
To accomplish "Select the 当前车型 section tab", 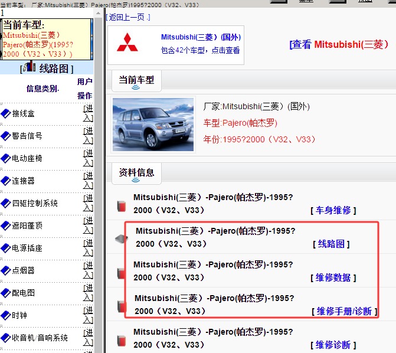I will point(136,81).
